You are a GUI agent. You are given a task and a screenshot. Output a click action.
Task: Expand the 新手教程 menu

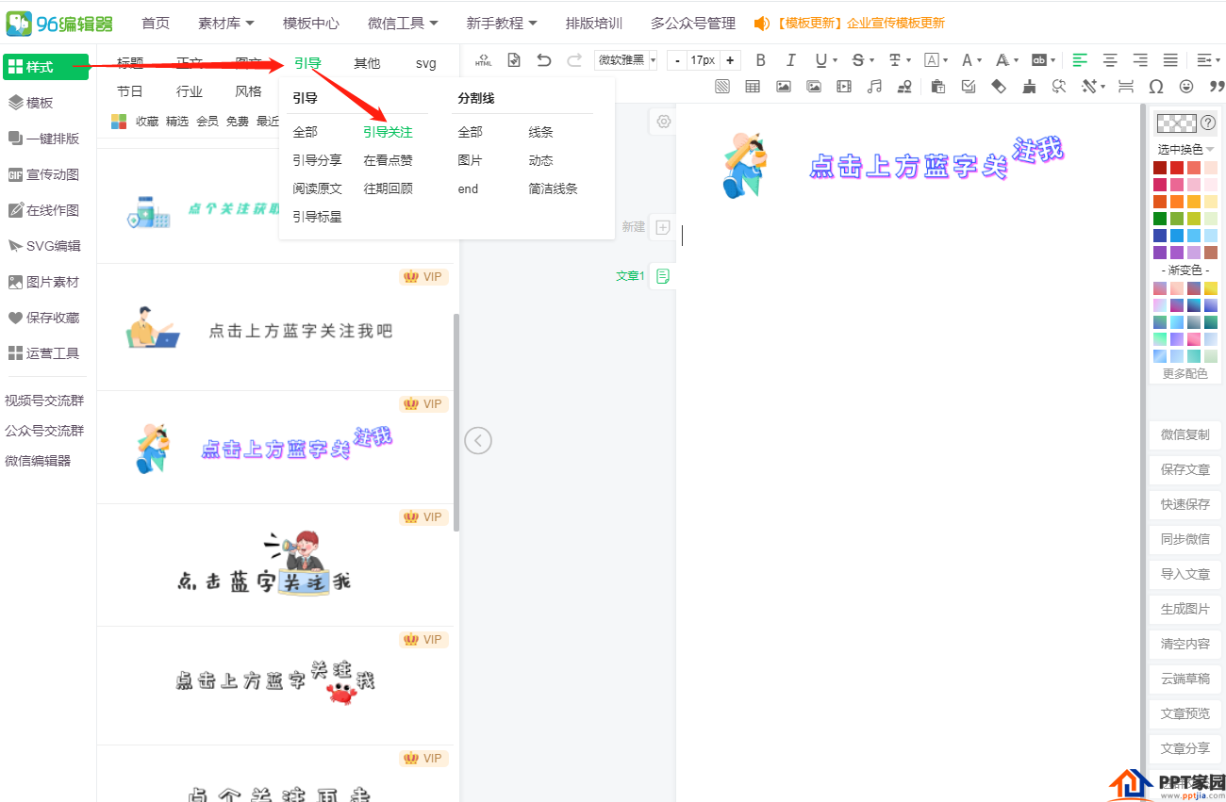[x=502, y=23]
